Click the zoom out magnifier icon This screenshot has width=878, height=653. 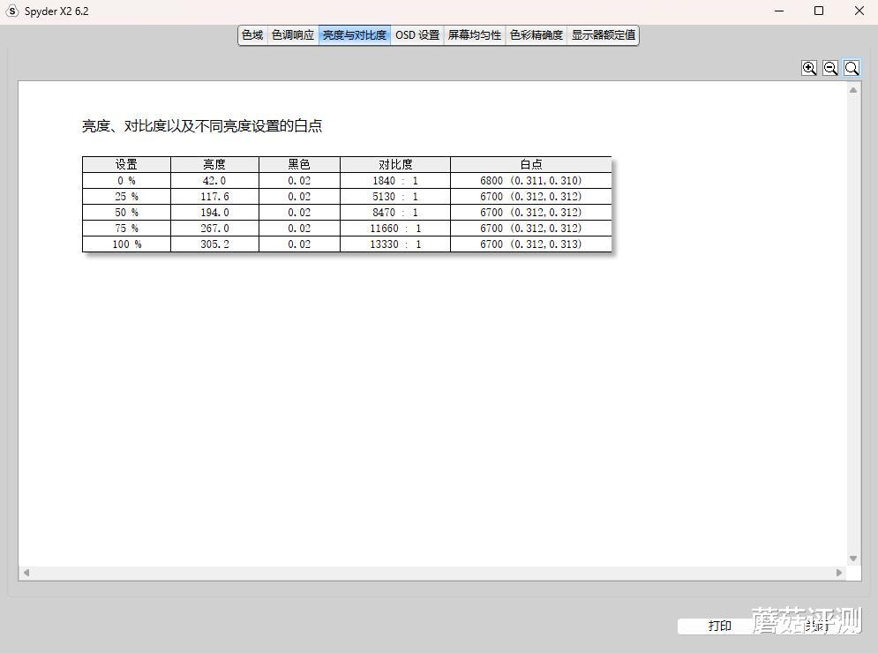tap(830, 68)
